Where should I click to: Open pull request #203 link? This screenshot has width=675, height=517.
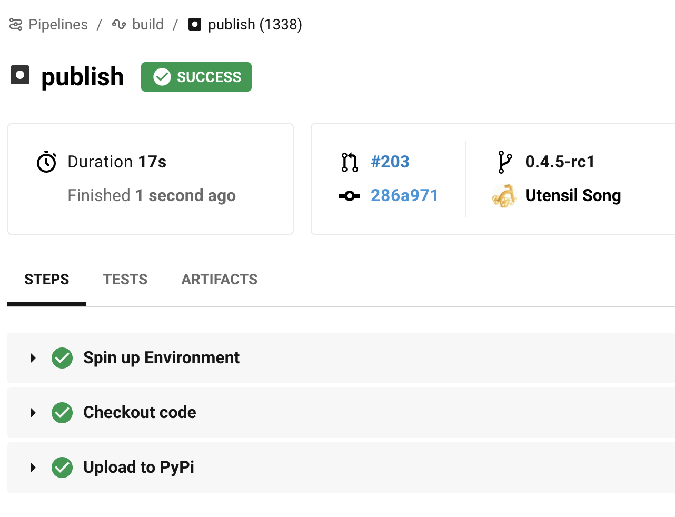390,162
